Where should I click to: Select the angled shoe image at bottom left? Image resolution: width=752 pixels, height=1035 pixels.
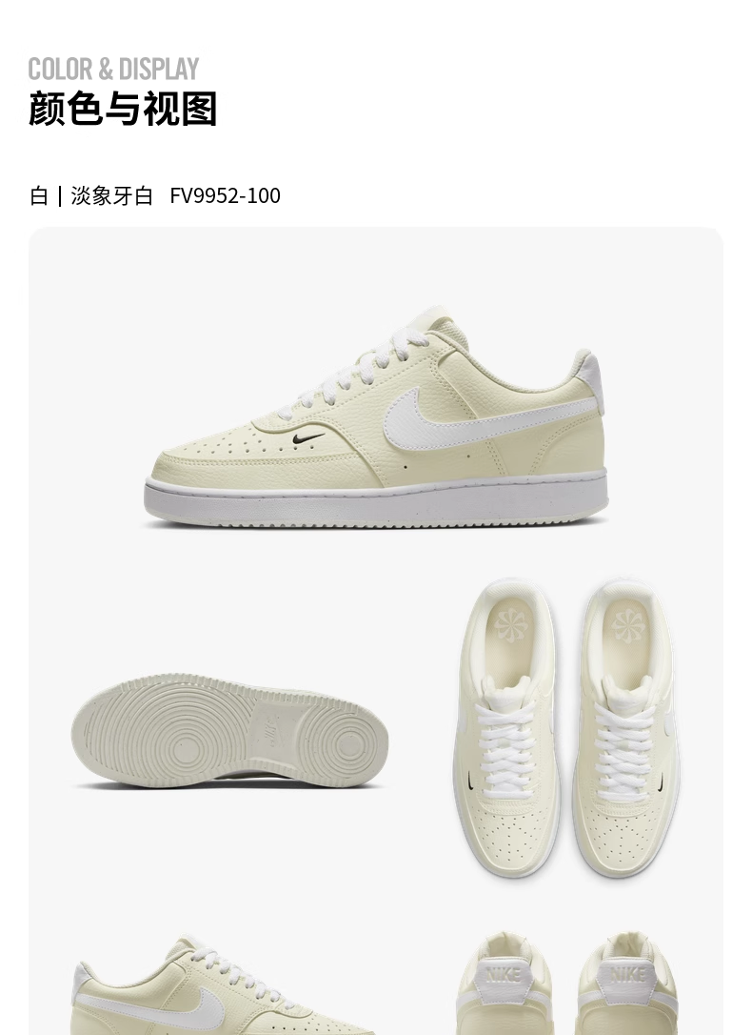point(217,984)
